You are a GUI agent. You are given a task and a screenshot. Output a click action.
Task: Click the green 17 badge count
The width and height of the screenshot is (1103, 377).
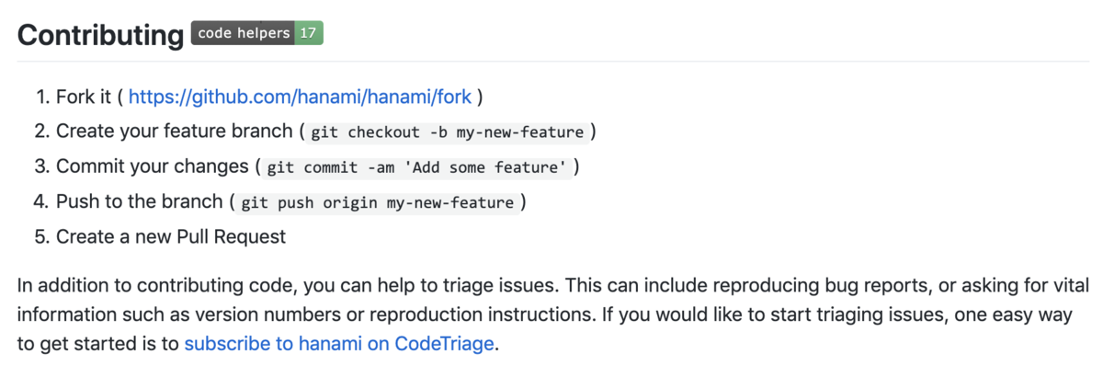tap(309, 33)
